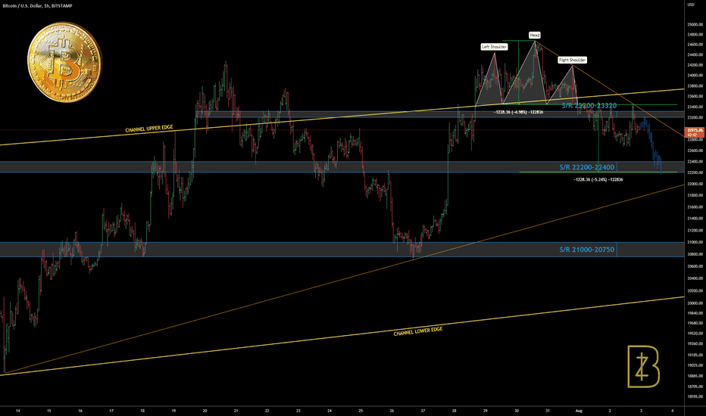Click the -4.98% price range measurement text

click(518, 112)
